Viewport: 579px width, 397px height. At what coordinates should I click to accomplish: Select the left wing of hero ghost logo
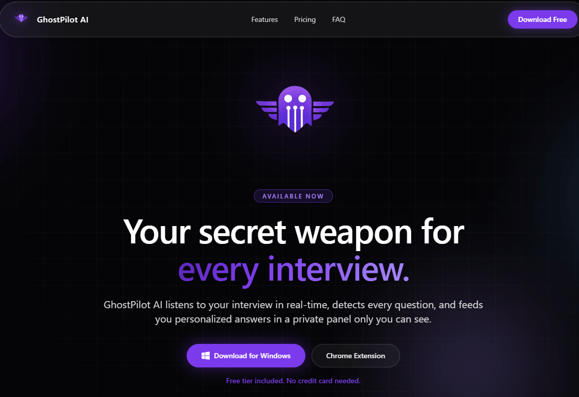(266, 110)
